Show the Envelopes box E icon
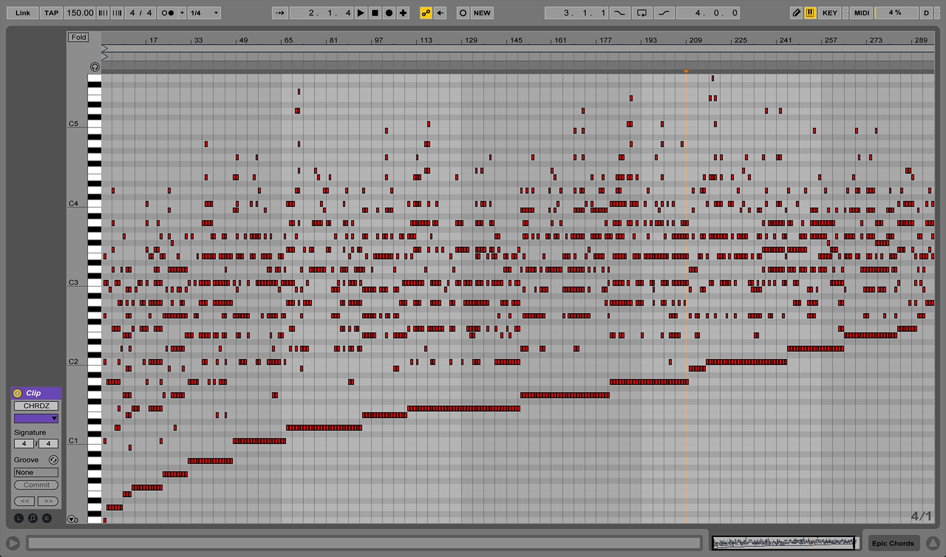This screenshot has width=946, height=557. tap(47, 518)
